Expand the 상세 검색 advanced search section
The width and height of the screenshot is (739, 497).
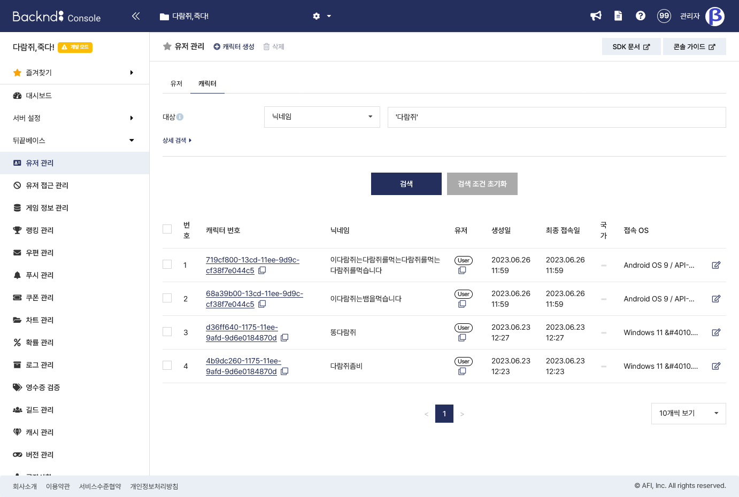[177, 141]
